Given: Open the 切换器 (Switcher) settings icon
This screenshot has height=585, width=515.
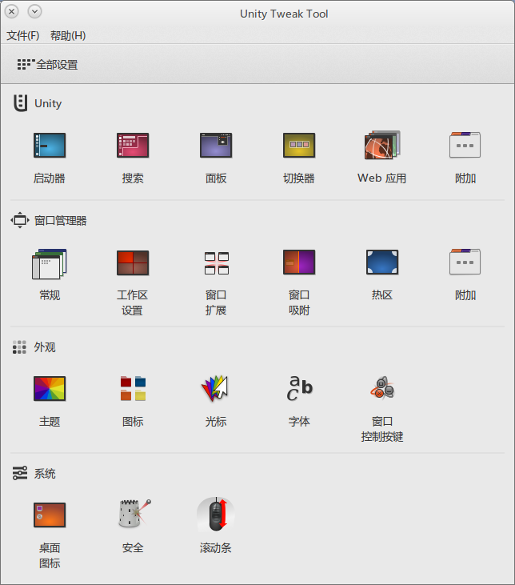Looking at the screenshot, I should click(299, 145).
